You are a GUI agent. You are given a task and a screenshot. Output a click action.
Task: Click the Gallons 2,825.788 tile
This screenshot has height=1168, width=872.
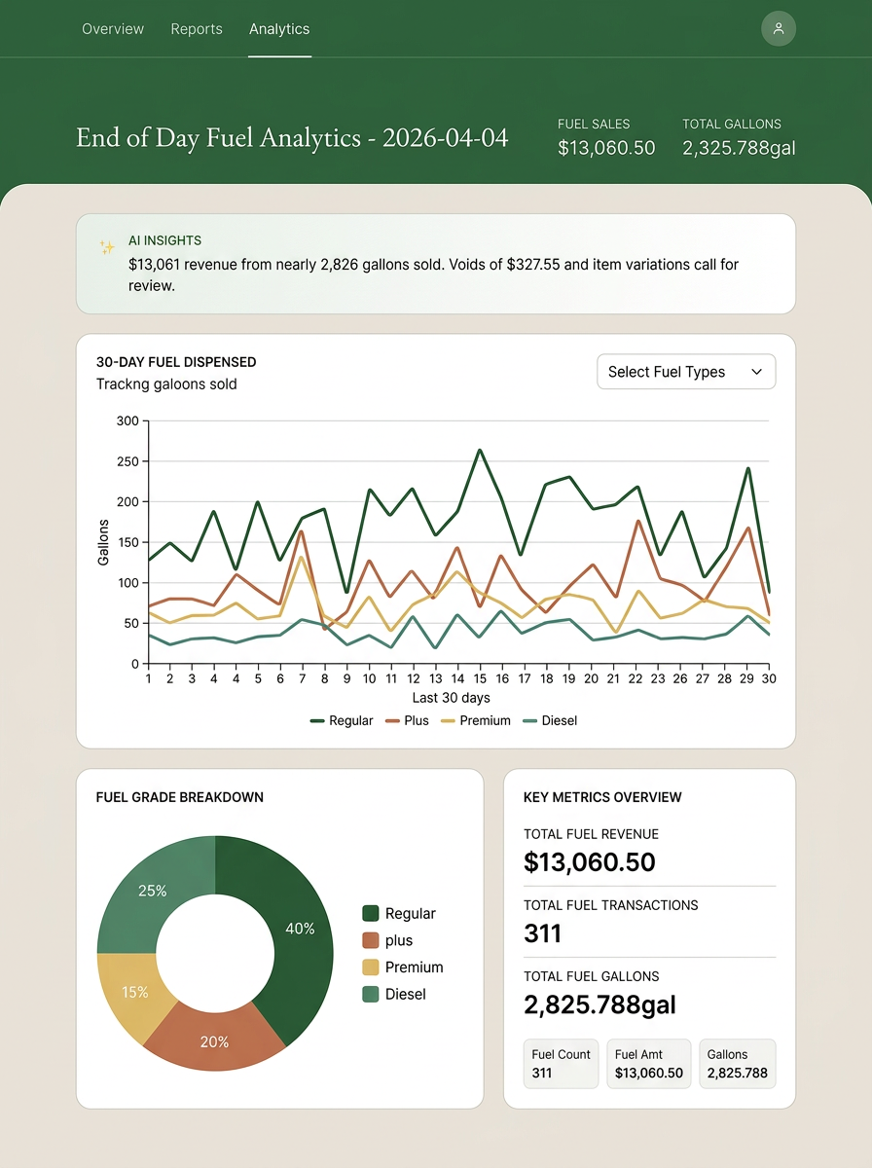pyautogui.click(x=737, y=1064)
